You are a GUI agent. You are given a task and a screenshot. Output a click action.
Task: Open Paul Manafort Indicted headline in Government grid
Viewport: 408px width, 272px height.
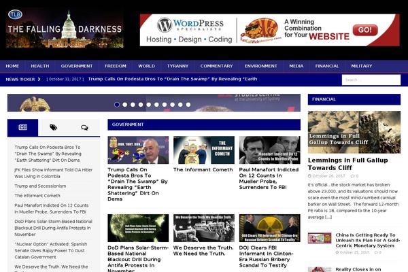[269, 178]
